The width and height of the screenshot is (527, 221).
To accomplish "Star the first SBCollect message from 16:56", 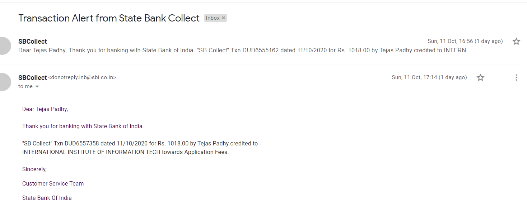I will pos(516,41).
